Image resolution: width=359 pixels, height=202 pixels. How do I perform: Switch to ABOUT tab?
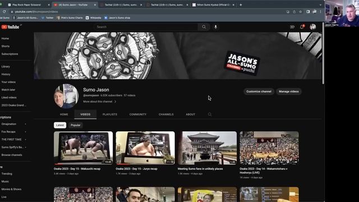(x=191, y=114)
